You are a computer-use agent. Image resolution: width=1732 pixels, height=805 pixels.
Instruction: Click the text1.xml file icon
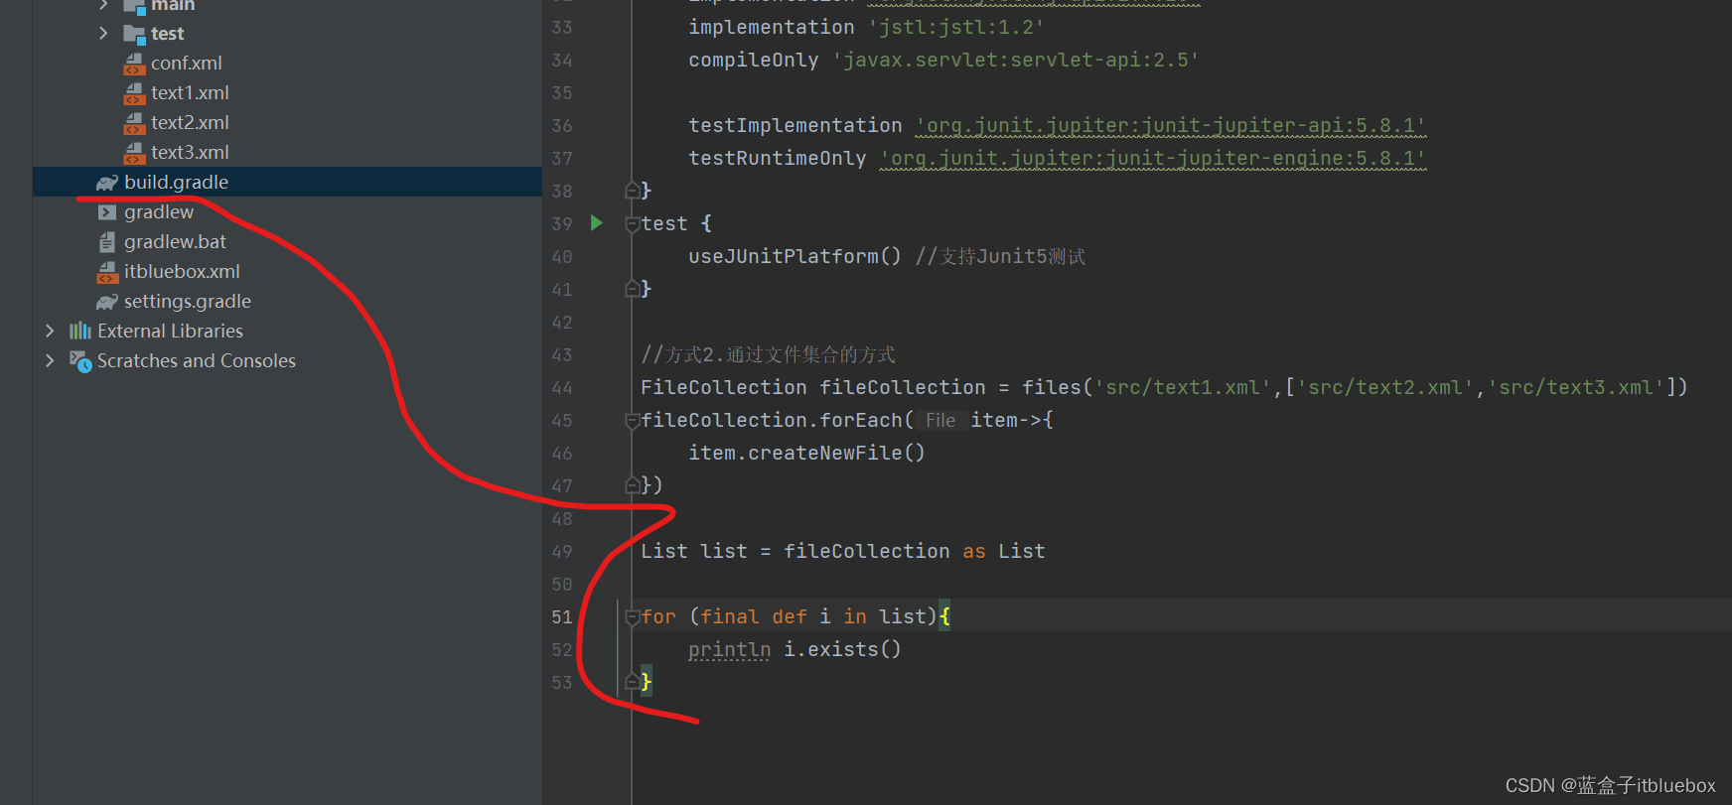point(134,93)
